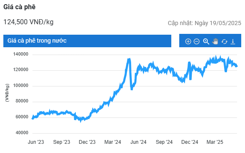Click the 100000 y-axis gridline label
The width and height of the screenshot is (245, 153).
click(21, 85)
